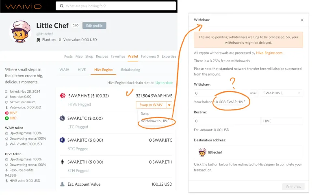Expand the Swap to WAIV dropdown arrow
The height and width of the screenshot is (195, 312).
pyautogui.click(x=169, y=105)
